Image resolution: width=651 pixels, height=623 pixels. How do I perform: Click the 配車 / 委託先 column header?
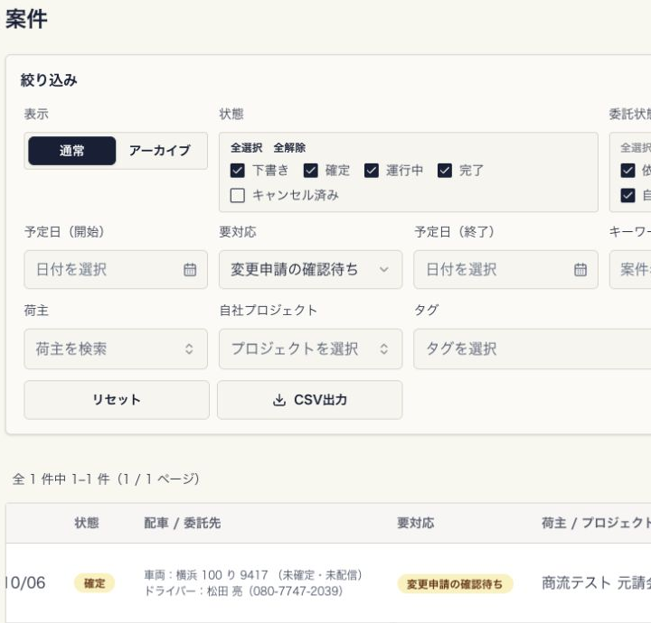tap(183, 523)
